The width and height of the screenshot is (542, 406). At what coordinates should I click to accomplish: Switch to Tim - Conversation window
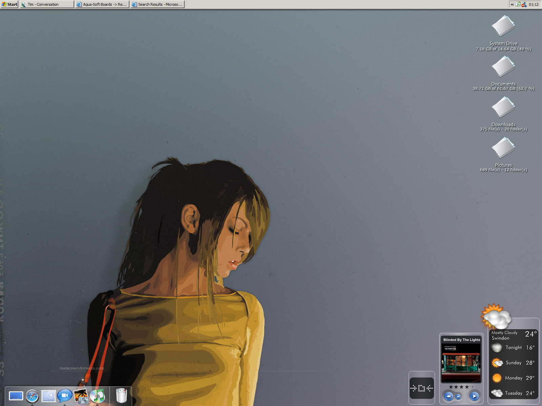pyautogui.click(x=47, y=4)
